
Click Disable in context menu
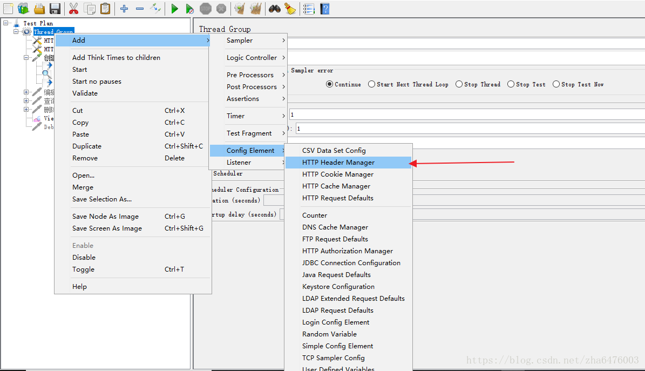(x=132, y=258)
